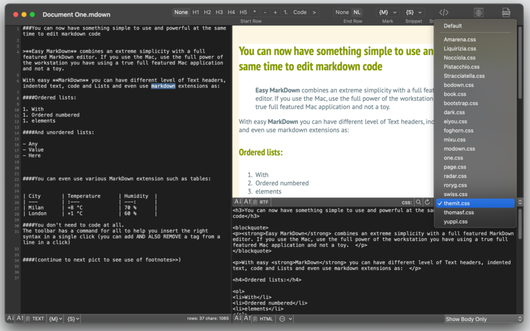Image resolution: width=530 pixels, height=331 pixels.
Task: Click the reload icon next to css label
Action: (427, 202)
